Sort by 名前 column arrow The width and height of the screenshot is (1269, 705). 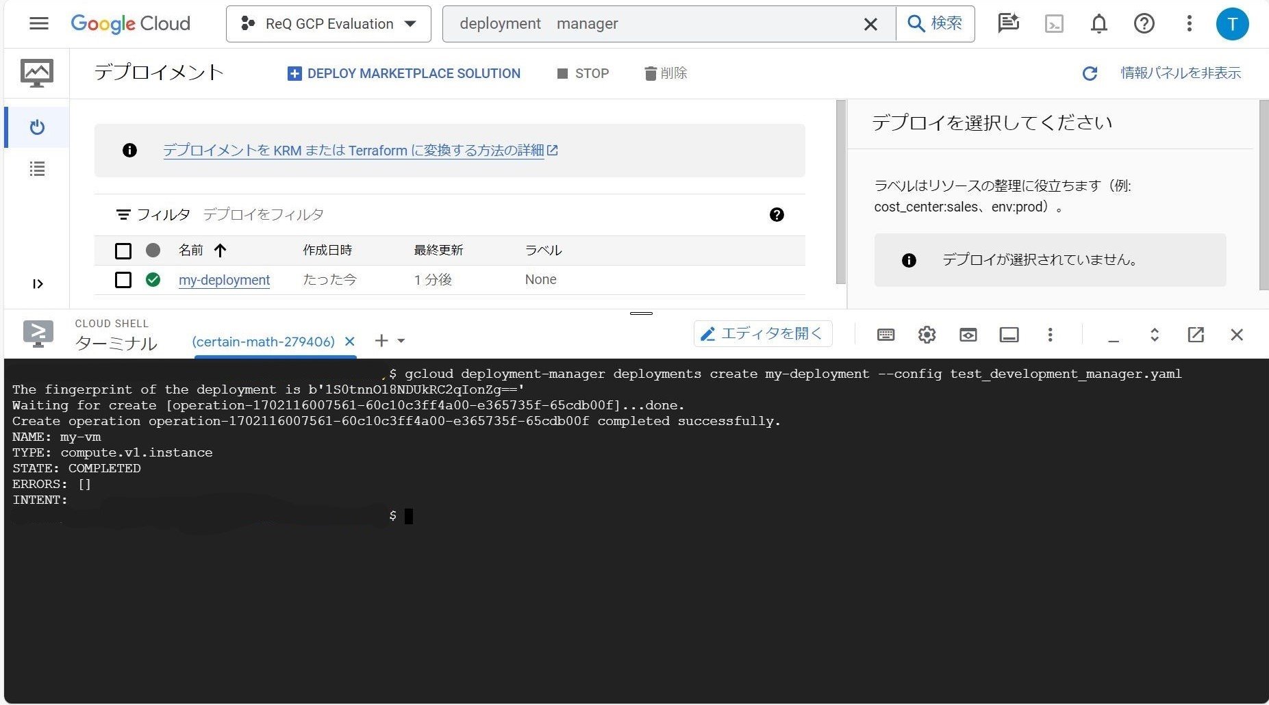pos(220,251)
